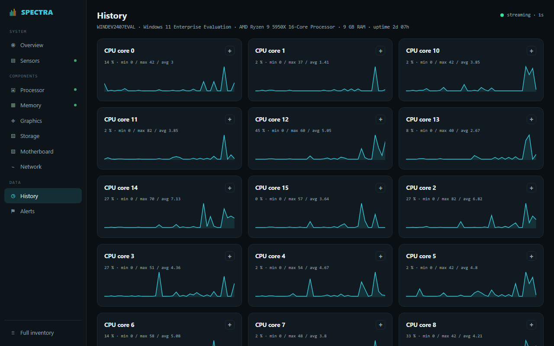554x346 pixels.
Task: Expand the CPU core 12 card
Action: point(380,119)
